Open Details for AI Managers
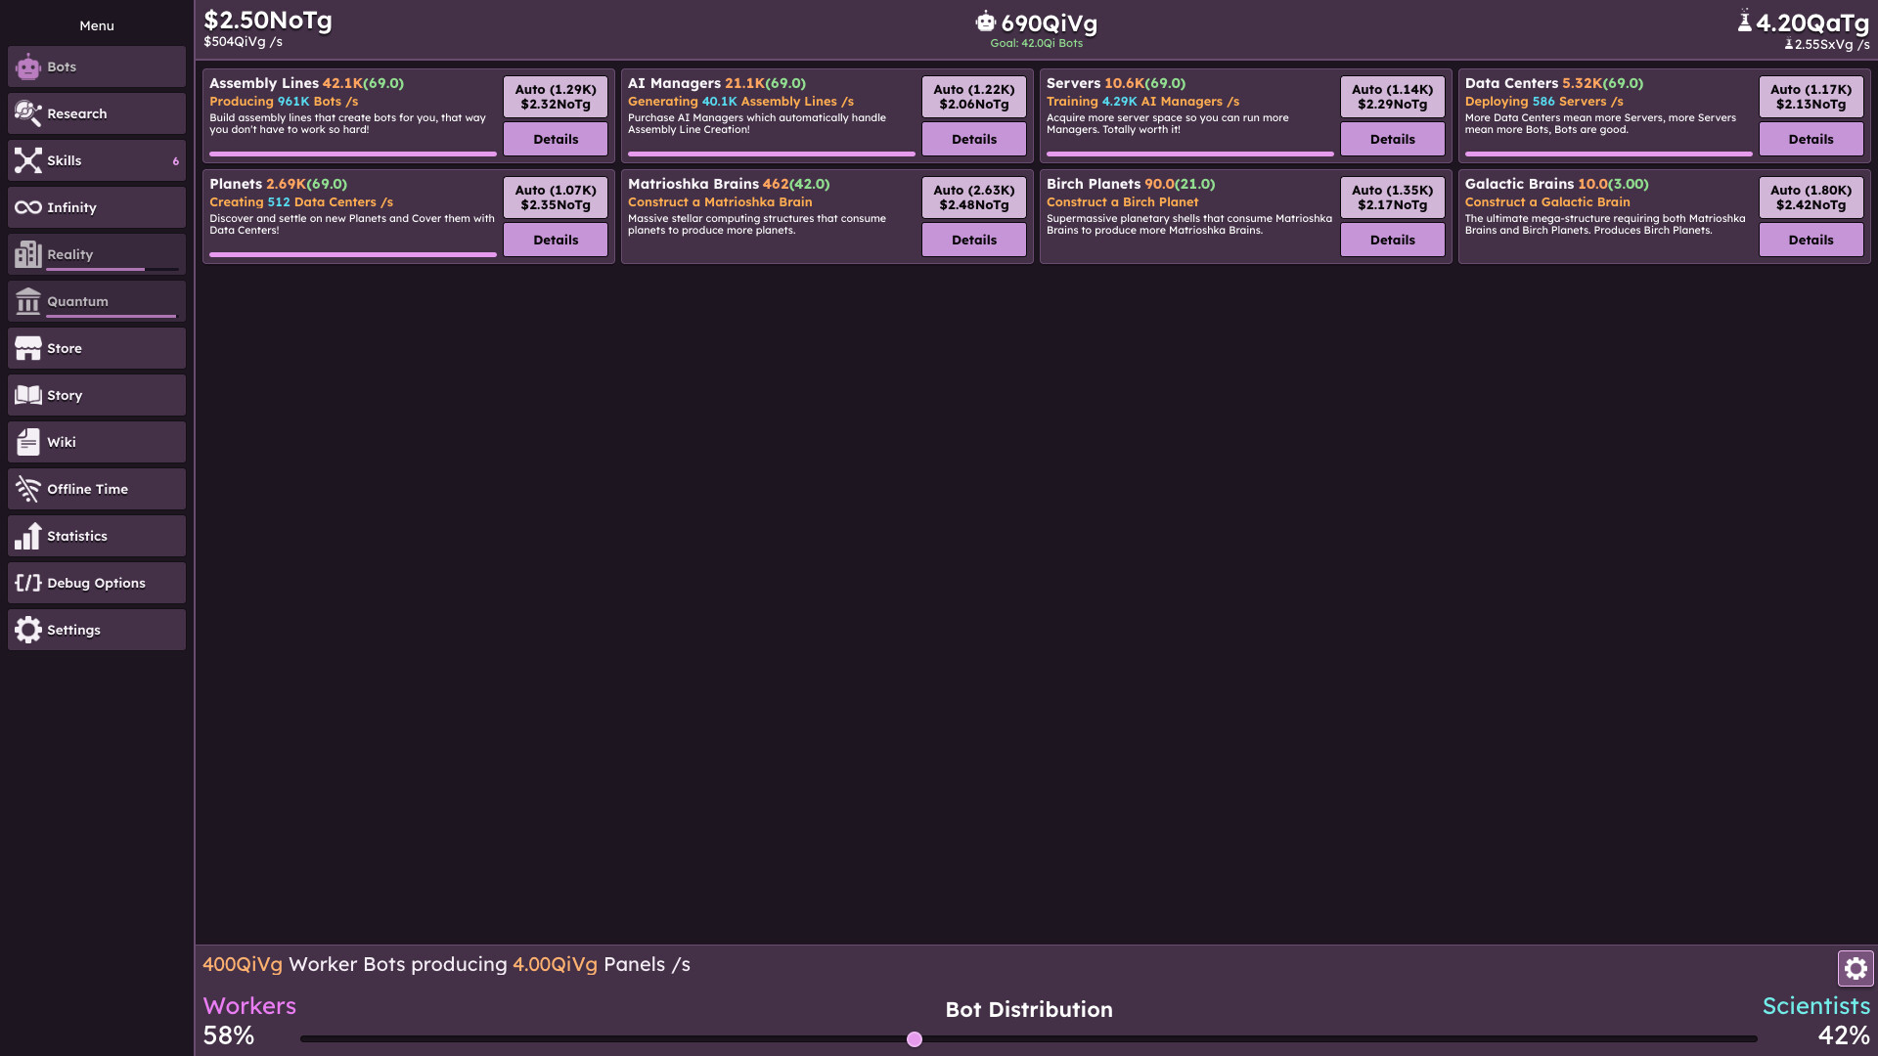The image size is (1878, 1056). [x=974, y=139]
